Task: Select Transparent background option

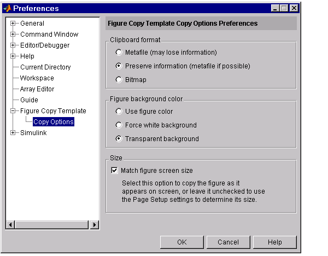Action: (119, 139)
